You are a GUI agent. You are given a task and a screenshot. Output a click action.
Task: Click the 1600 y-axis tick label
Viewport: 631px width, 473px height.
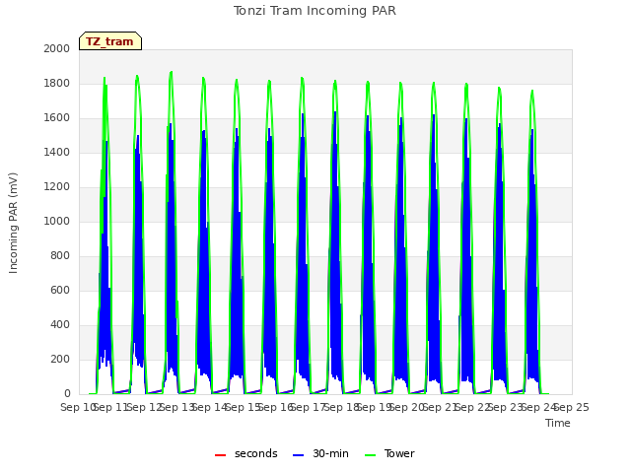tap(57, 118)
